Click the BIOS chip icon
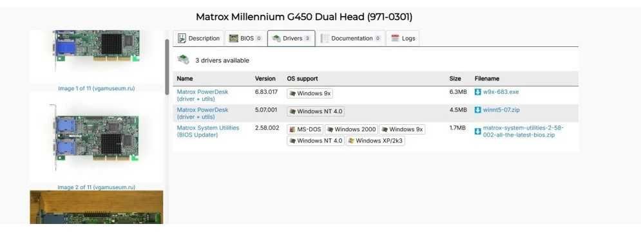 coord(233,39)
